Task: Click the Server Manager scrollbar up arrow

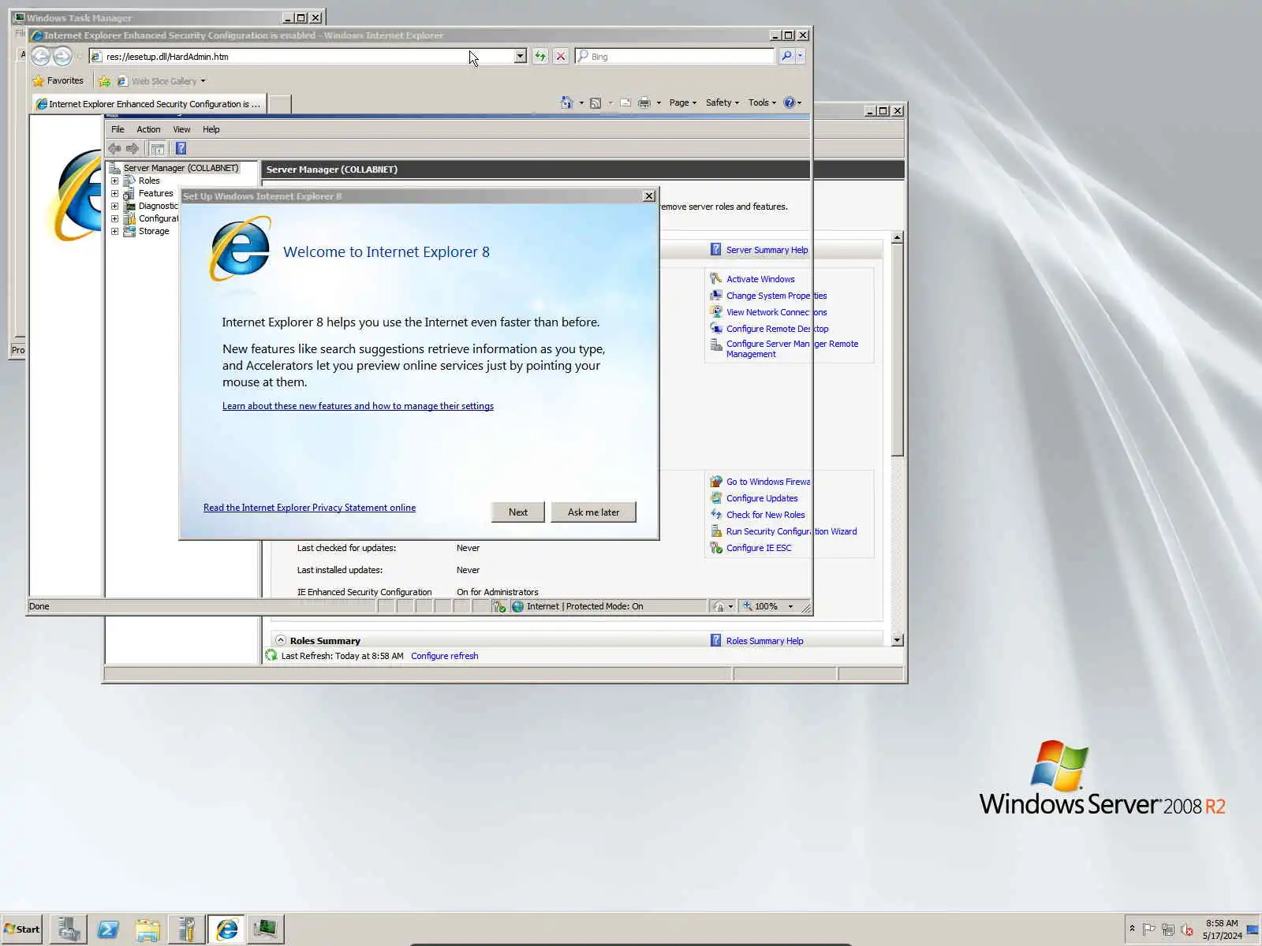Action: pyautogui.click(x=897, y=237)
